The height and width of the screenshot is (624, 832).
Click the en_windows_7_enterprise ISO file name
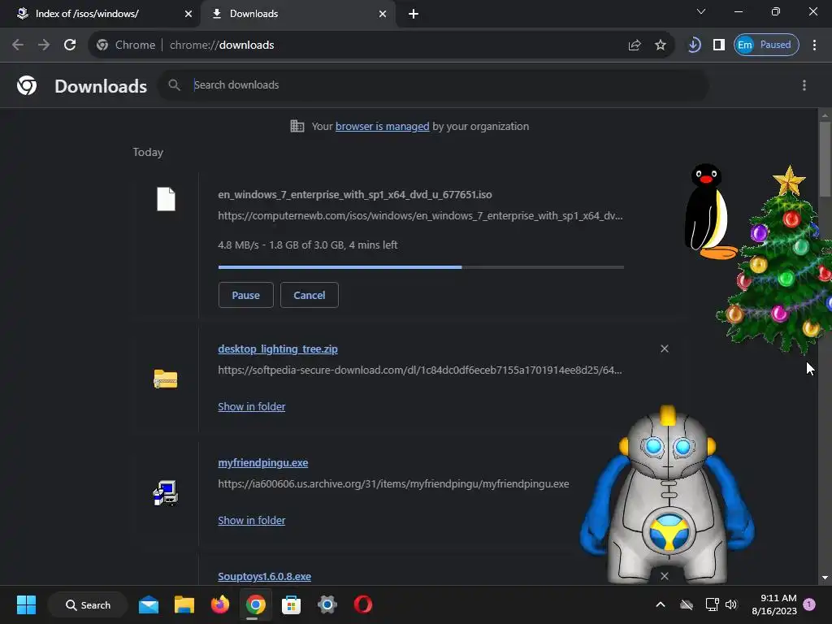(x=355, y=195)
